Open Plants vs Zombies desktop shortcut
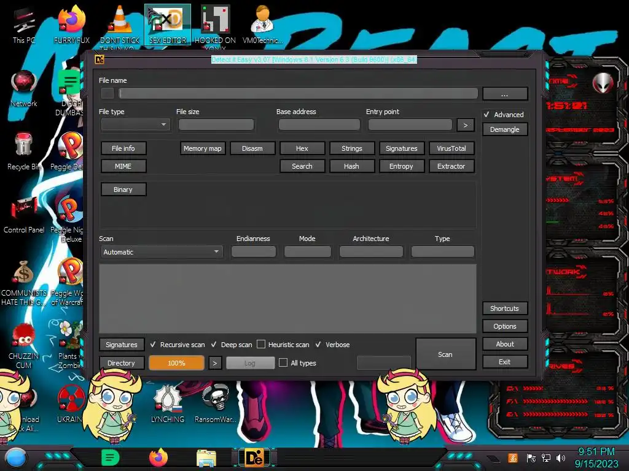 [x=70, y=345]
